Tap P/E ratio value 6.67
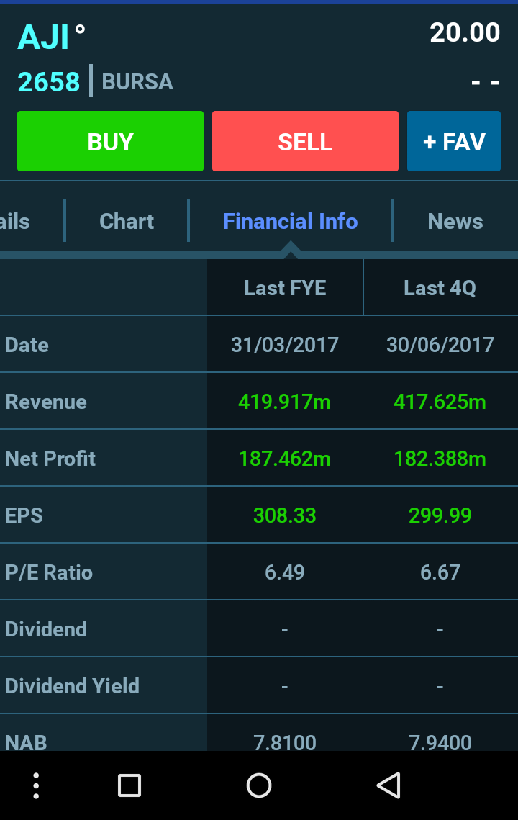Image resolution: width=518 pixels, height=820 pixels. pyautogui.click(x=440, y=572)
